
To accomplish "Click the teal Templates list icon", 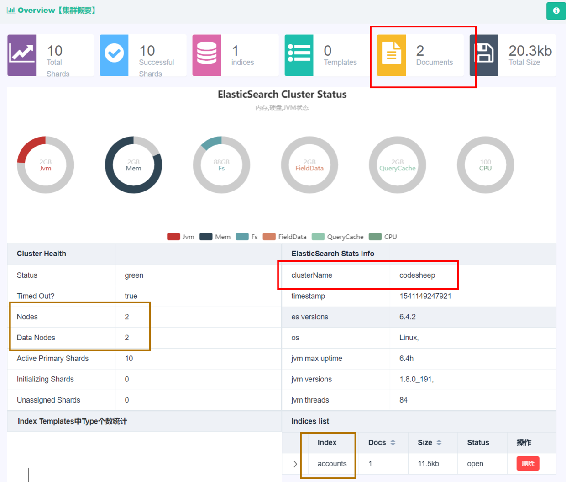I will pyautogui.click(x=299, y=55).
